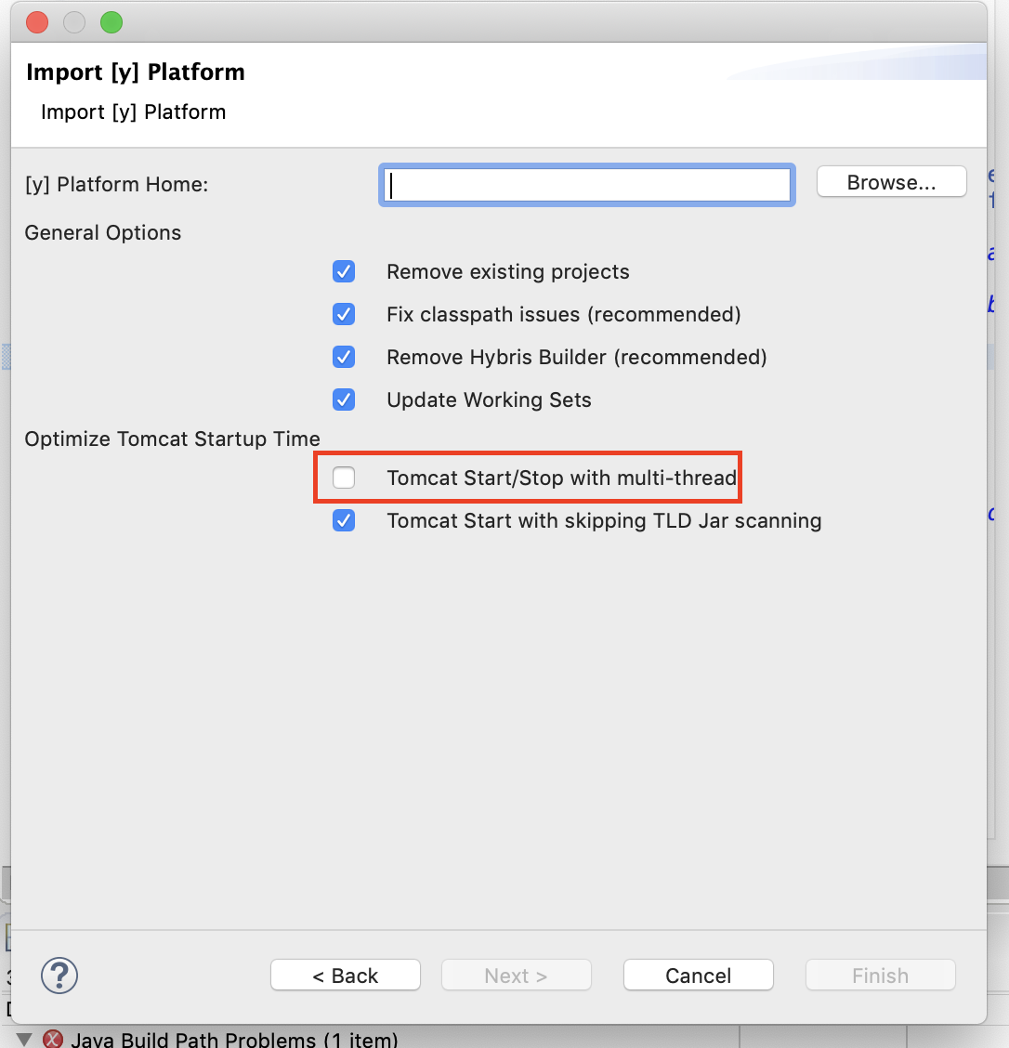Uncheck Fix classpath issues (recommended)
The width and height of the screenshot is (1009, 1048).
coord(344,314)
